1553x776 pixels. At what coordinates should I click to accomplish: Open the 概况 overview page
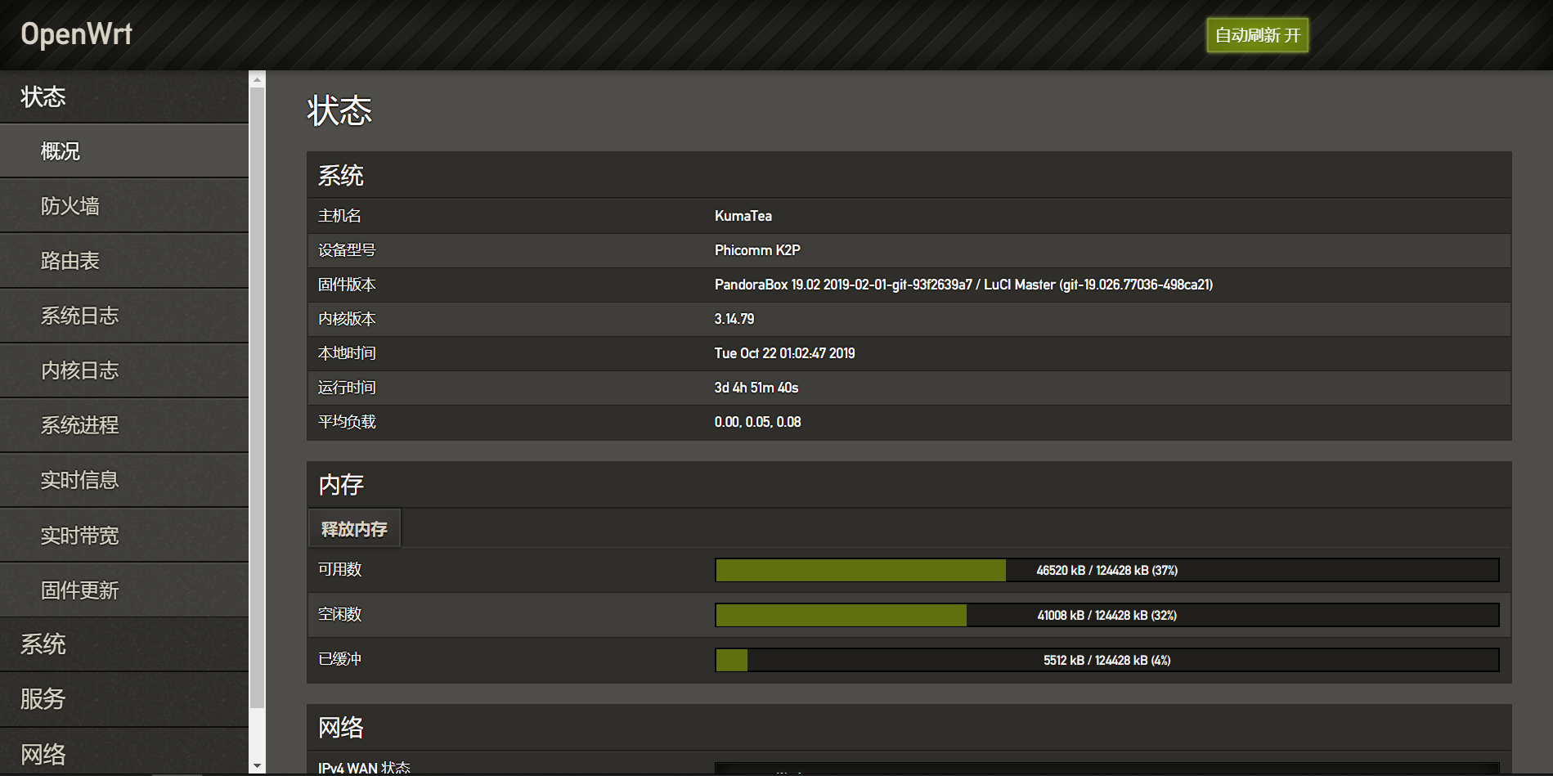coord(61,151)
